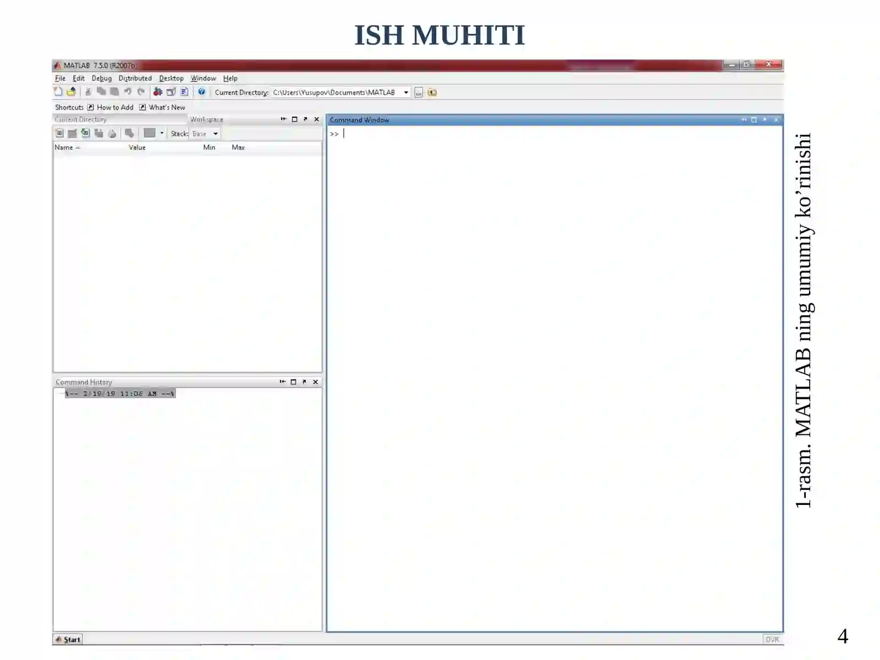The width and height of the screenshot is (880, 660).
Task: Open the Profiler toolbar icon
Action: point(184,92)
